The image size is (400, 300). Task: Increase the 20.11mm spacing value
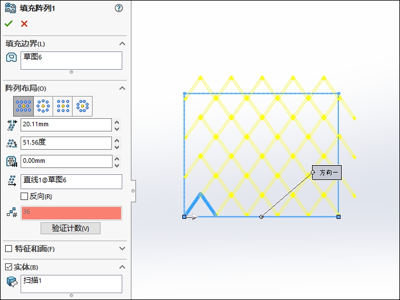point(117,122)
